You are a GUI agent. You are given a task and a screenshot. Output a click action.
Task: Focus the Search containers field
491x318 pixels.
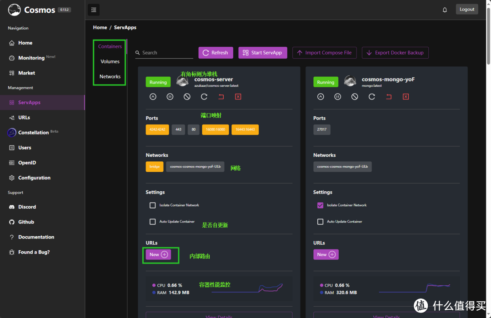[x=164, y=53]
